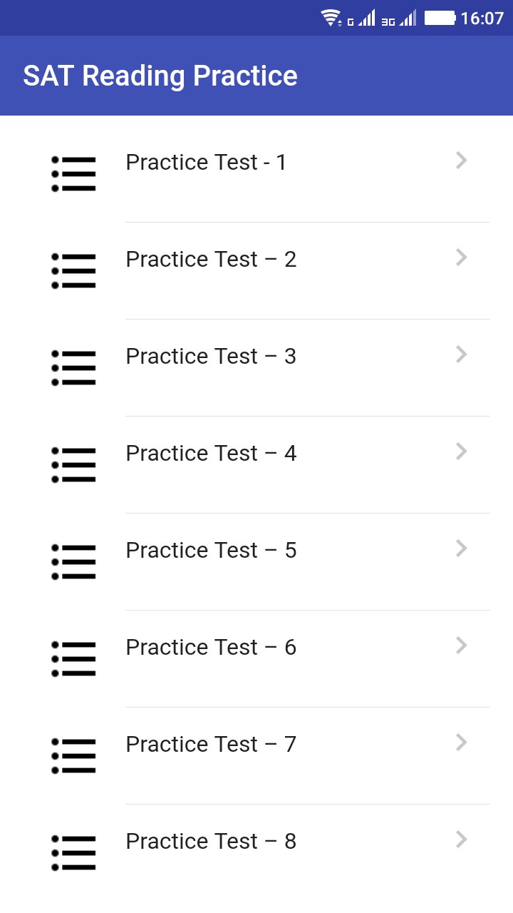Click the chevron arrow for Practice Test 3

tap(461, 355)
